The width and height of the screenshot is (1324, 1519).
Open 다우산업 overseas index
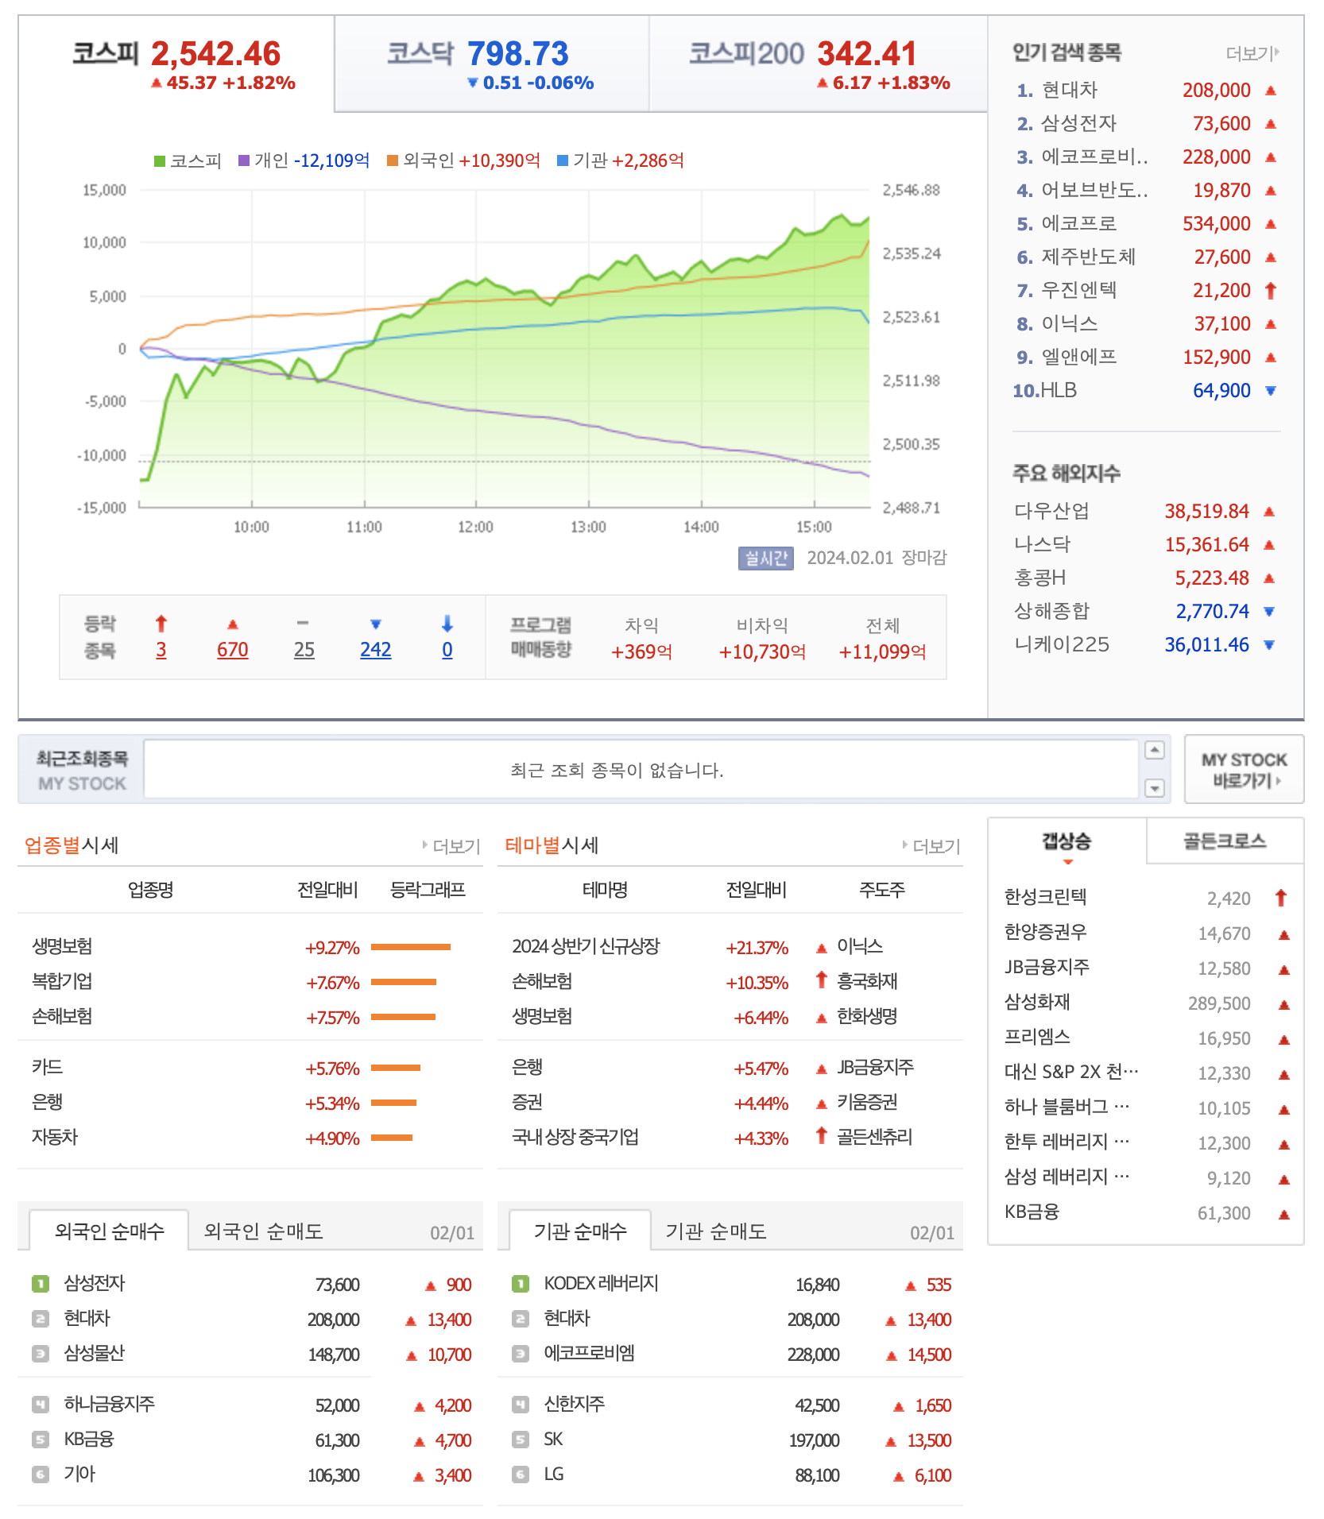1051,512
